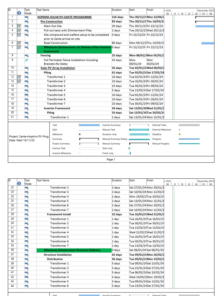The image size is (222, 296).
Task: Click the teal Manual Task swatch in the legend
Action: pos(139,130)
